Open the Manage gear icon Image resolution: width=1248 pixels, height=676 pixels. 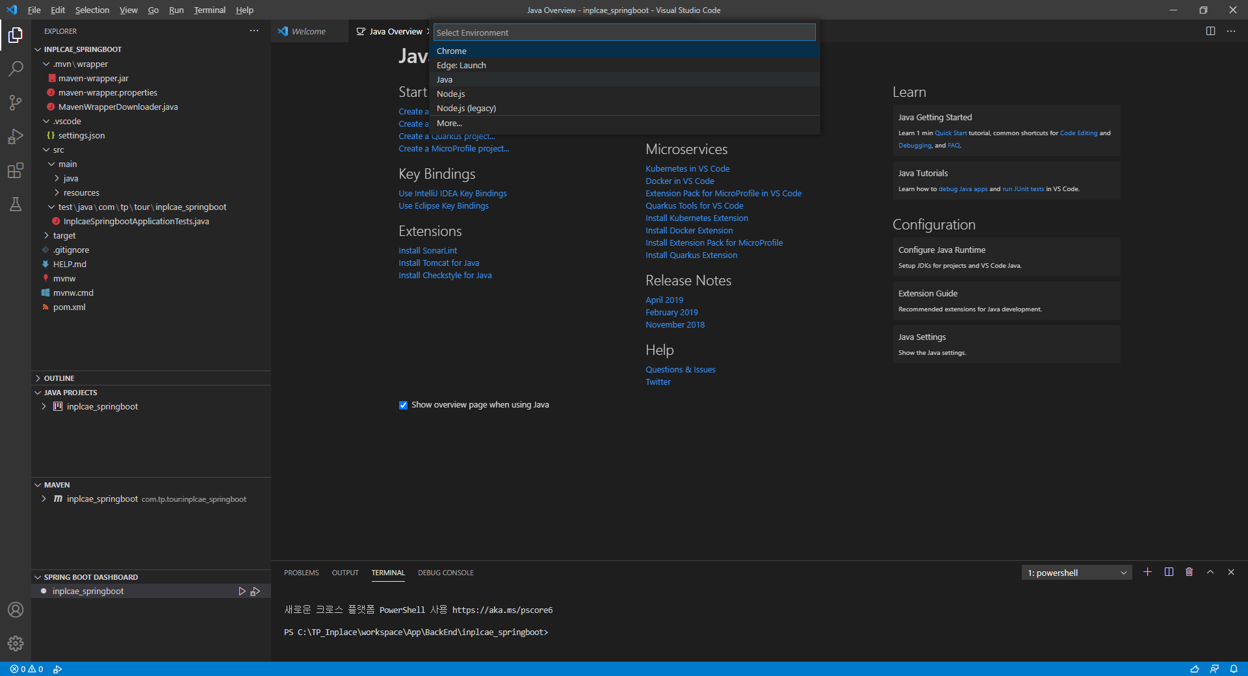coord(16,643)
